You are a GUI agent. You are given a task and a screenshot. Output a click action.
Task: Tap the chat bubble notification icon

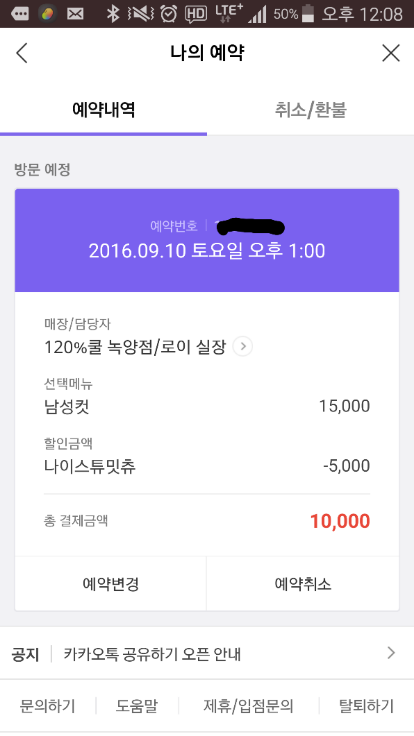tap(20, 14)
